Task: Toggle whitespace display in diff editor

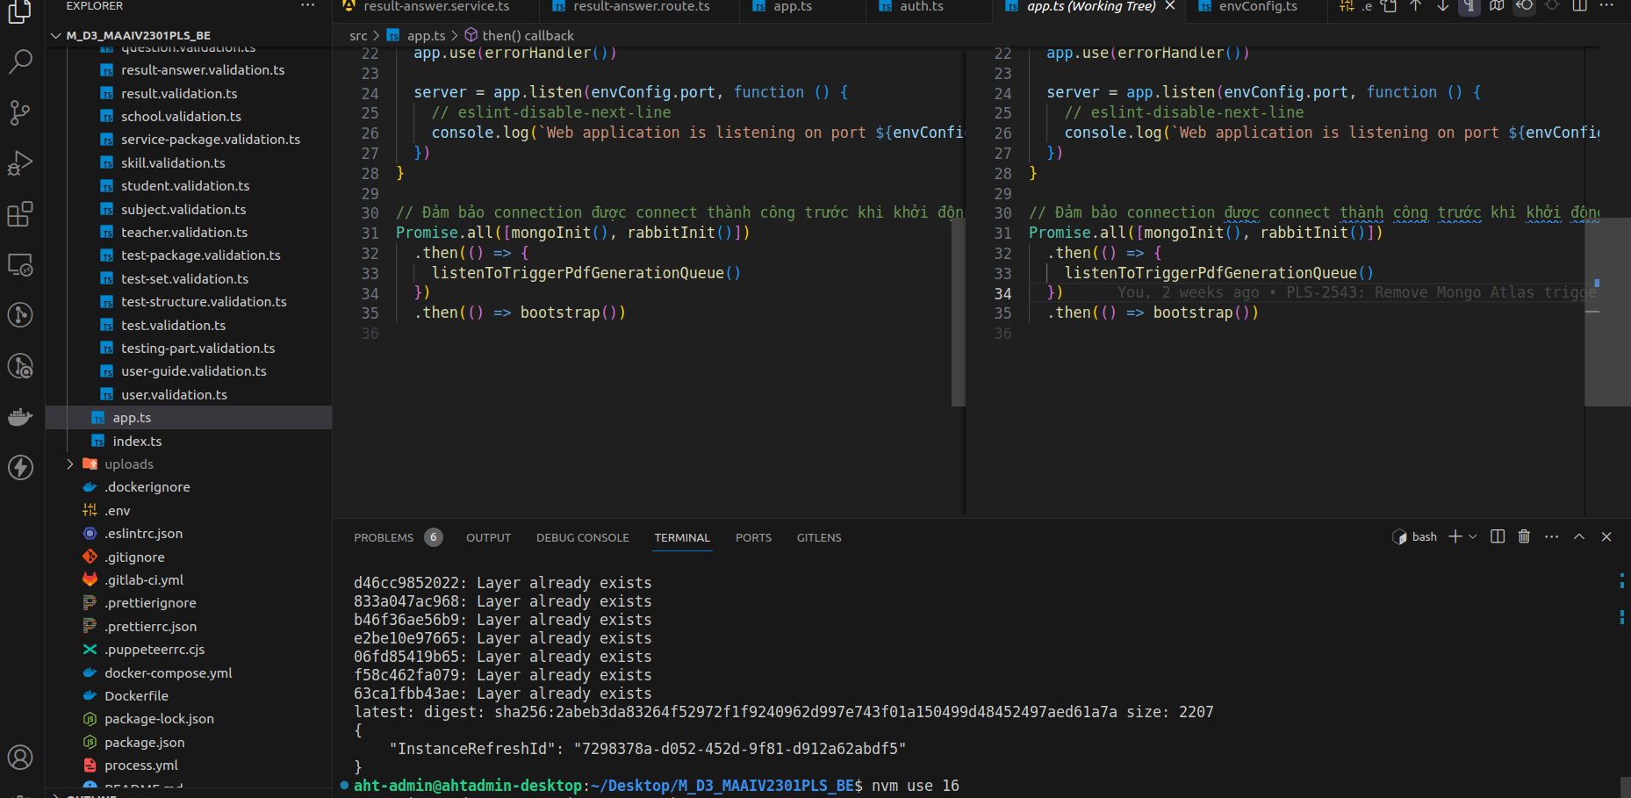Action: pos(1469,6)
